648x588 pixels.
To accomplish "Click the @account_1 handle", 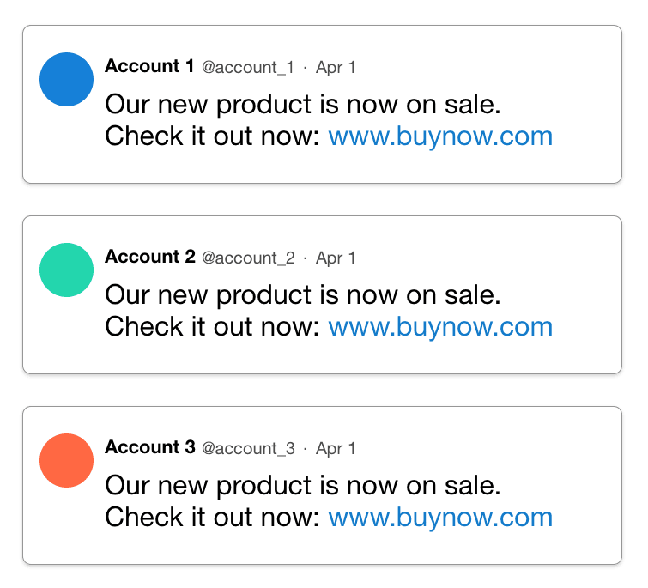I will (248, 67).
